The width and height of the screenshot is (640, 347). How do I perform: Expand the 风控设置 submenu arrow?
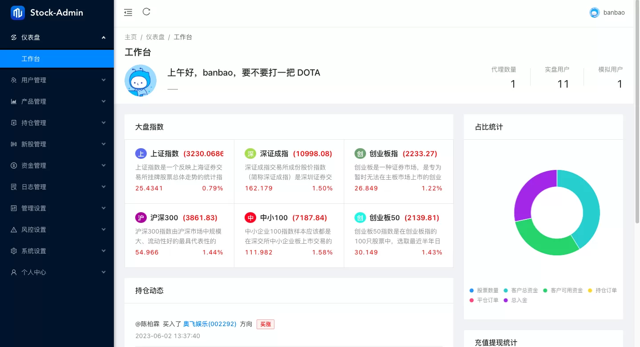click(x=104, y=230)
